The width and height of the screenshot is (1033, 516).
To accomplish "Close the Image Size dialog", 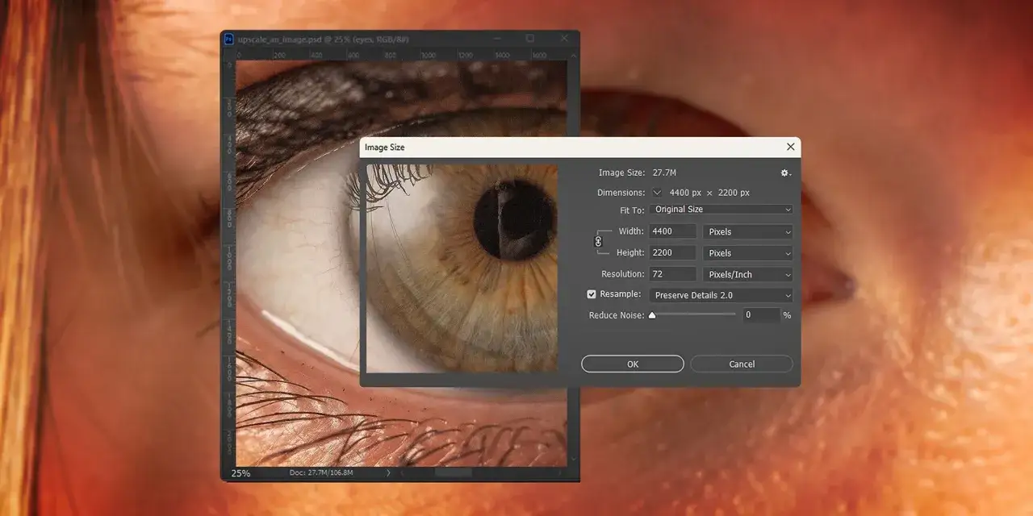I will 790,147.
